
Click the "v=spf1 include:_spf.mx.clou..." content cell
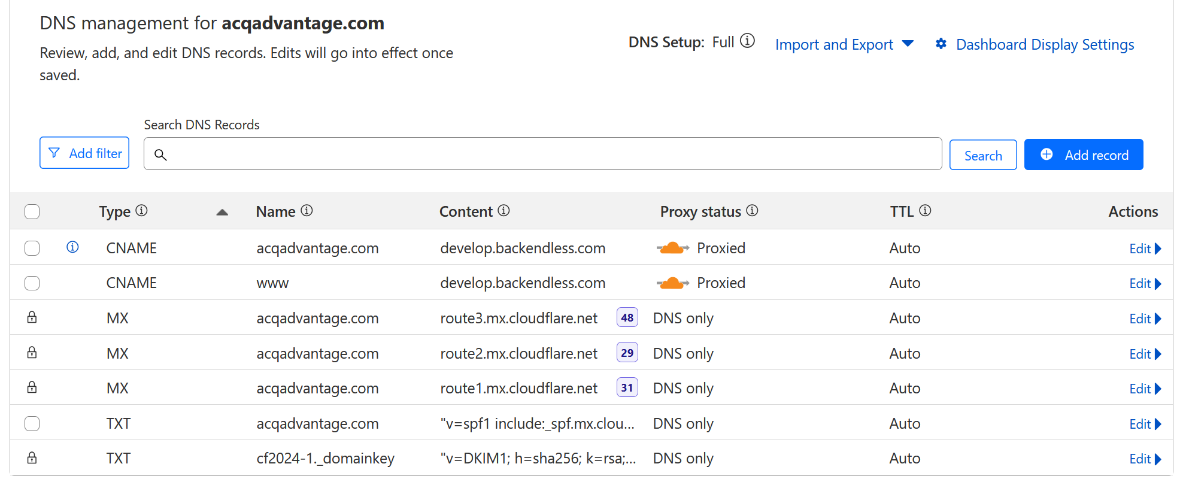537,423
